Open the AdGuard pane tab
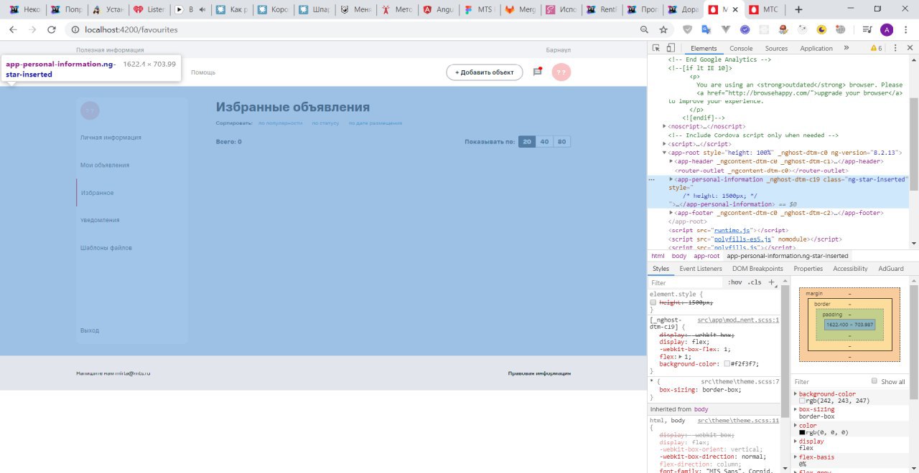Screen dimensions: 919x473 [891, 269]
